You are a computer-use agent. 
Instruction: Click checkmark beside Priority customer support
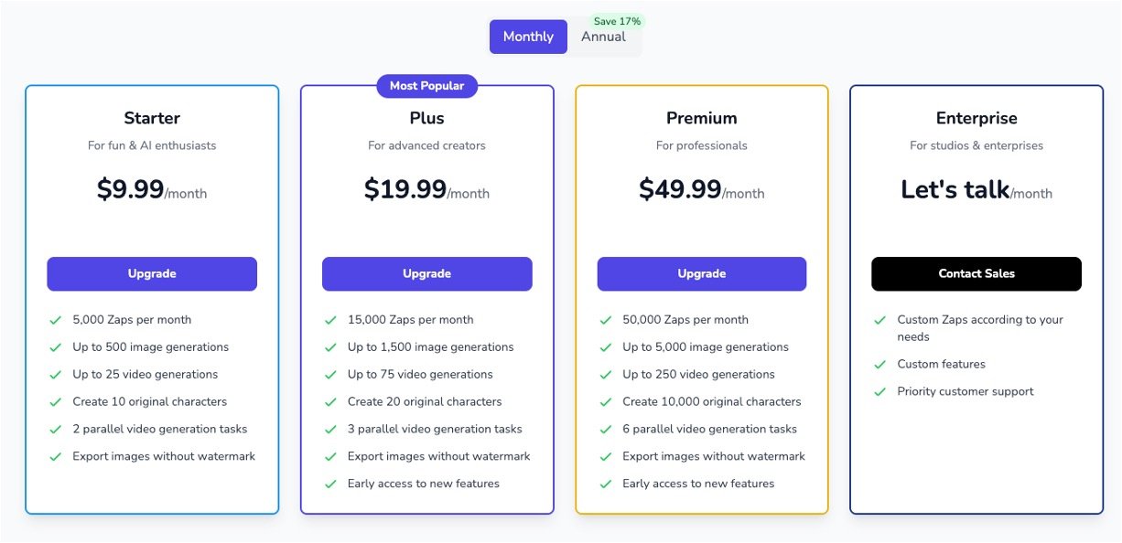click(879, 392)
